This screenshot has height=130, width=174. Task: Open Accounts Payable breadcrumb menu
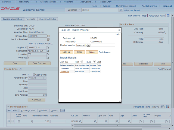pos(49,2)
